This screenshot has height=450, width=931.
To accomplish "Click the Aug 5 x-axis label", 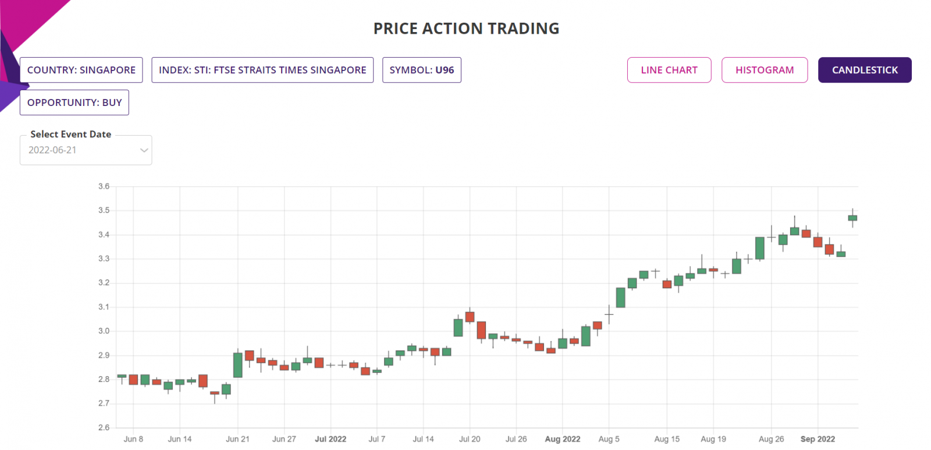I will 609,439.
